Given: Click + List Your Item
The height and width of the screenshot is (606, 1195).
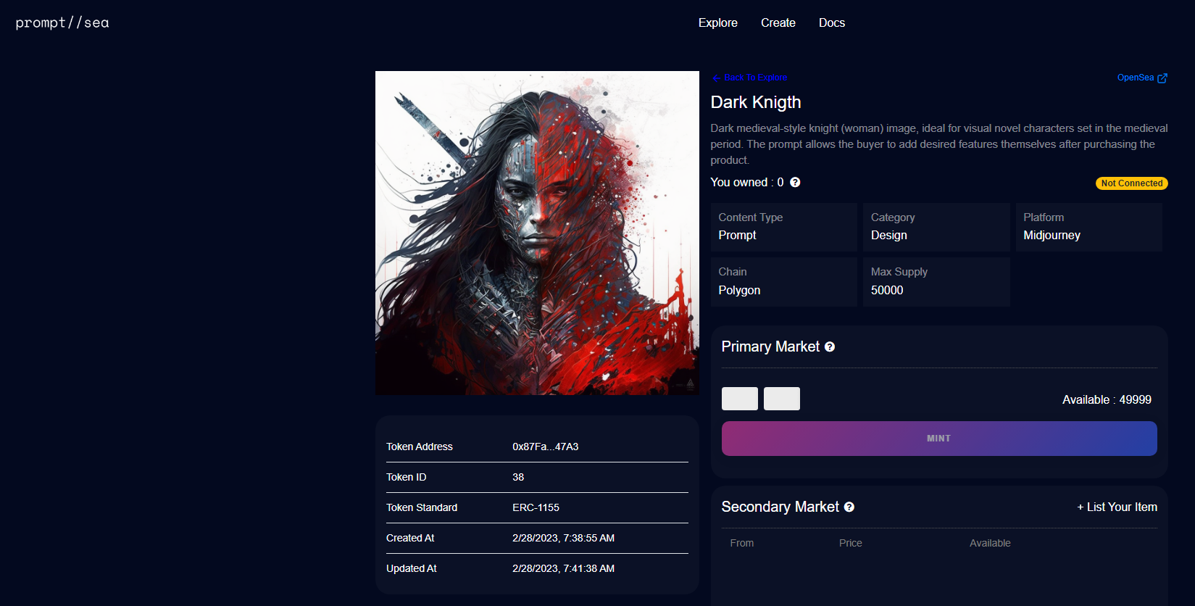Looking at the screenshot, I should point(1117,507).
